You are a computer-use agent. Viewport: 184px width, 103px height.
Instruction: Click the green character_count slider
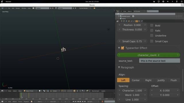point(148,55)
